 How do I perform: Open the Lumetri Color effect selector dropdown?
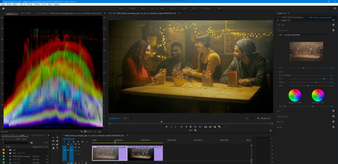coord(300,20)
